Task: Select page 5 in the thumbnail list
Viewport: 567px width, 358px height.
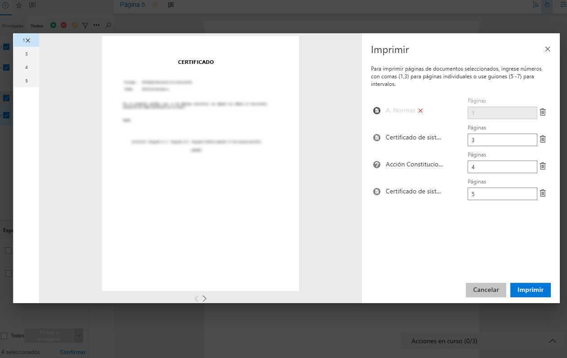Action: [27, 81]
